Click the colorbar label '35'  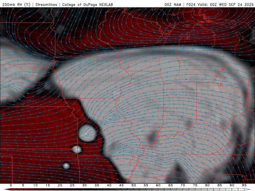97,185
